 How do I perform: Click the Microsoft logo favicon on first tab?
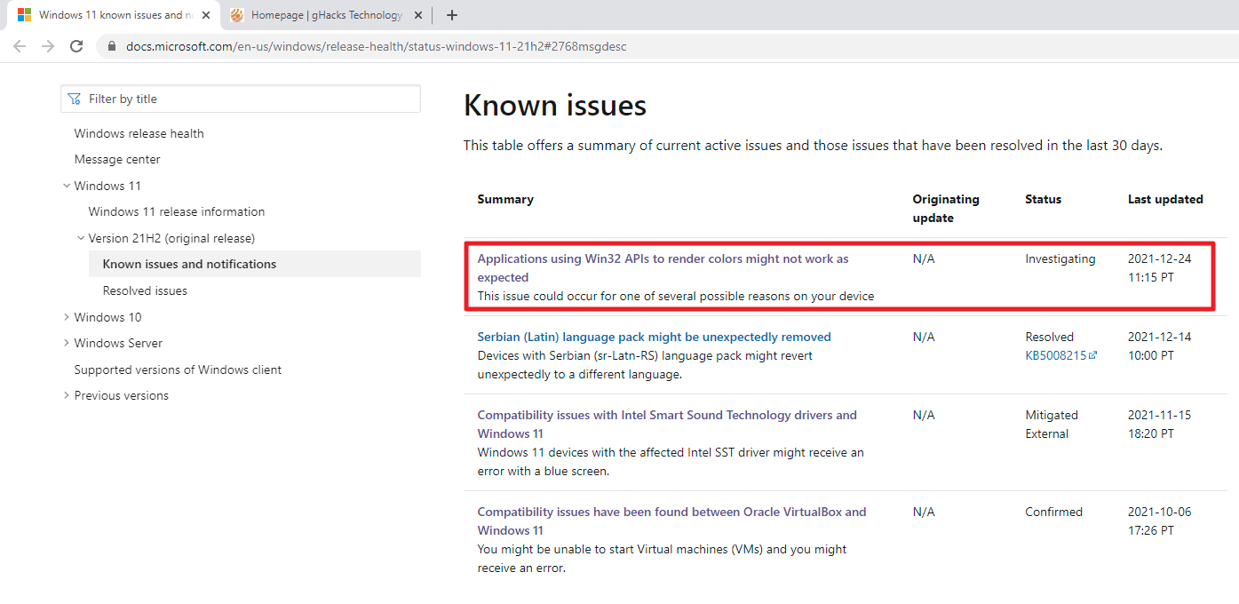click(25, 15)
